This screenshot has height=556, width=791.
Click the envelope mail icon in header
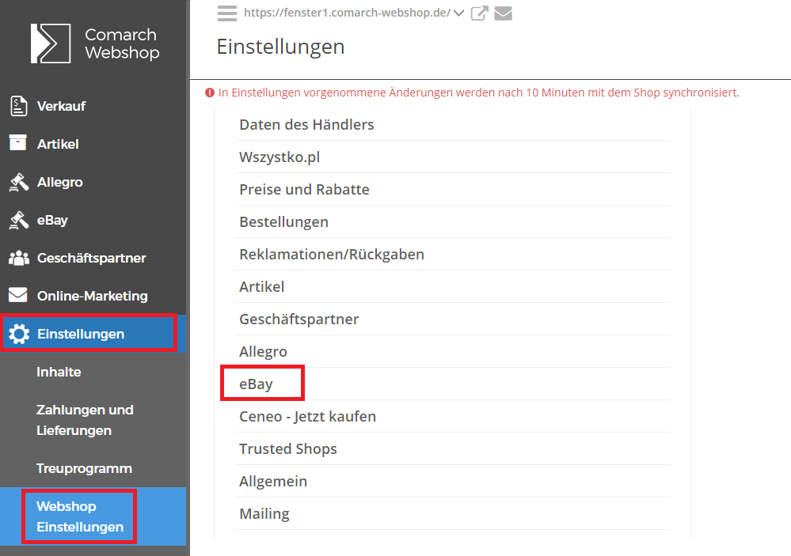[503, 13]
